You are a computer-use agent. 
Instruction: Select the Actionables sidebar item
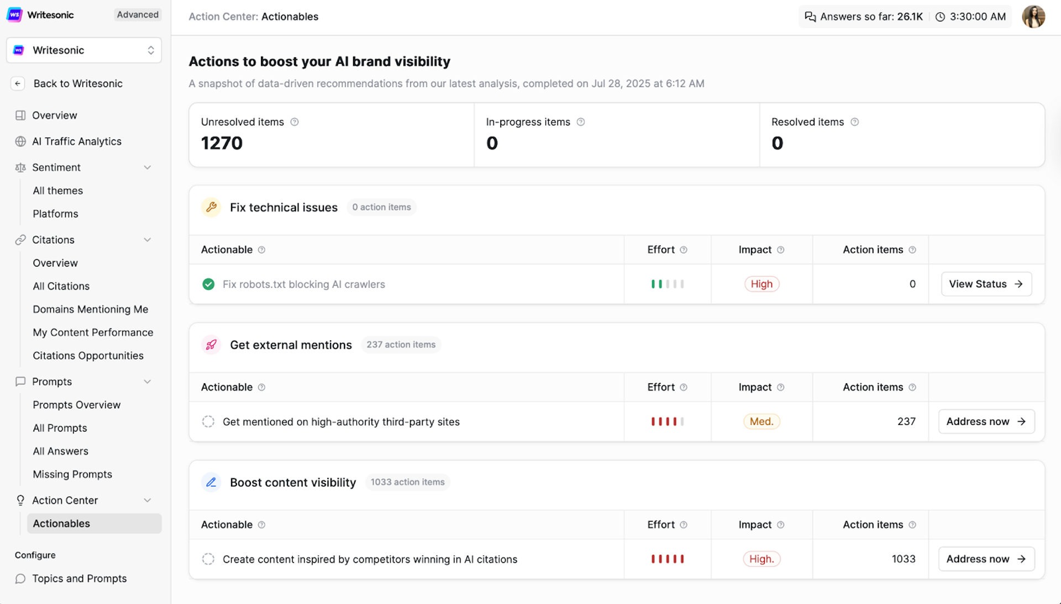[x=94, y=523]
